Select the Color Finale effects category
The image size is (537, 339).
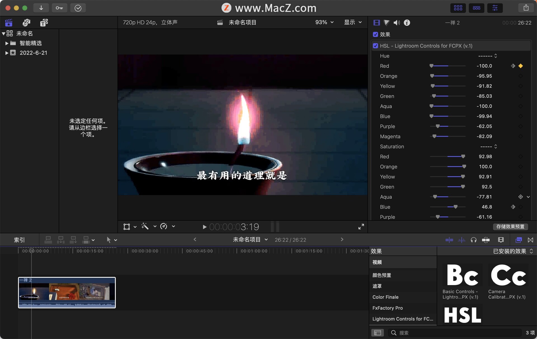pyautogui.click(x=385, y=297)
